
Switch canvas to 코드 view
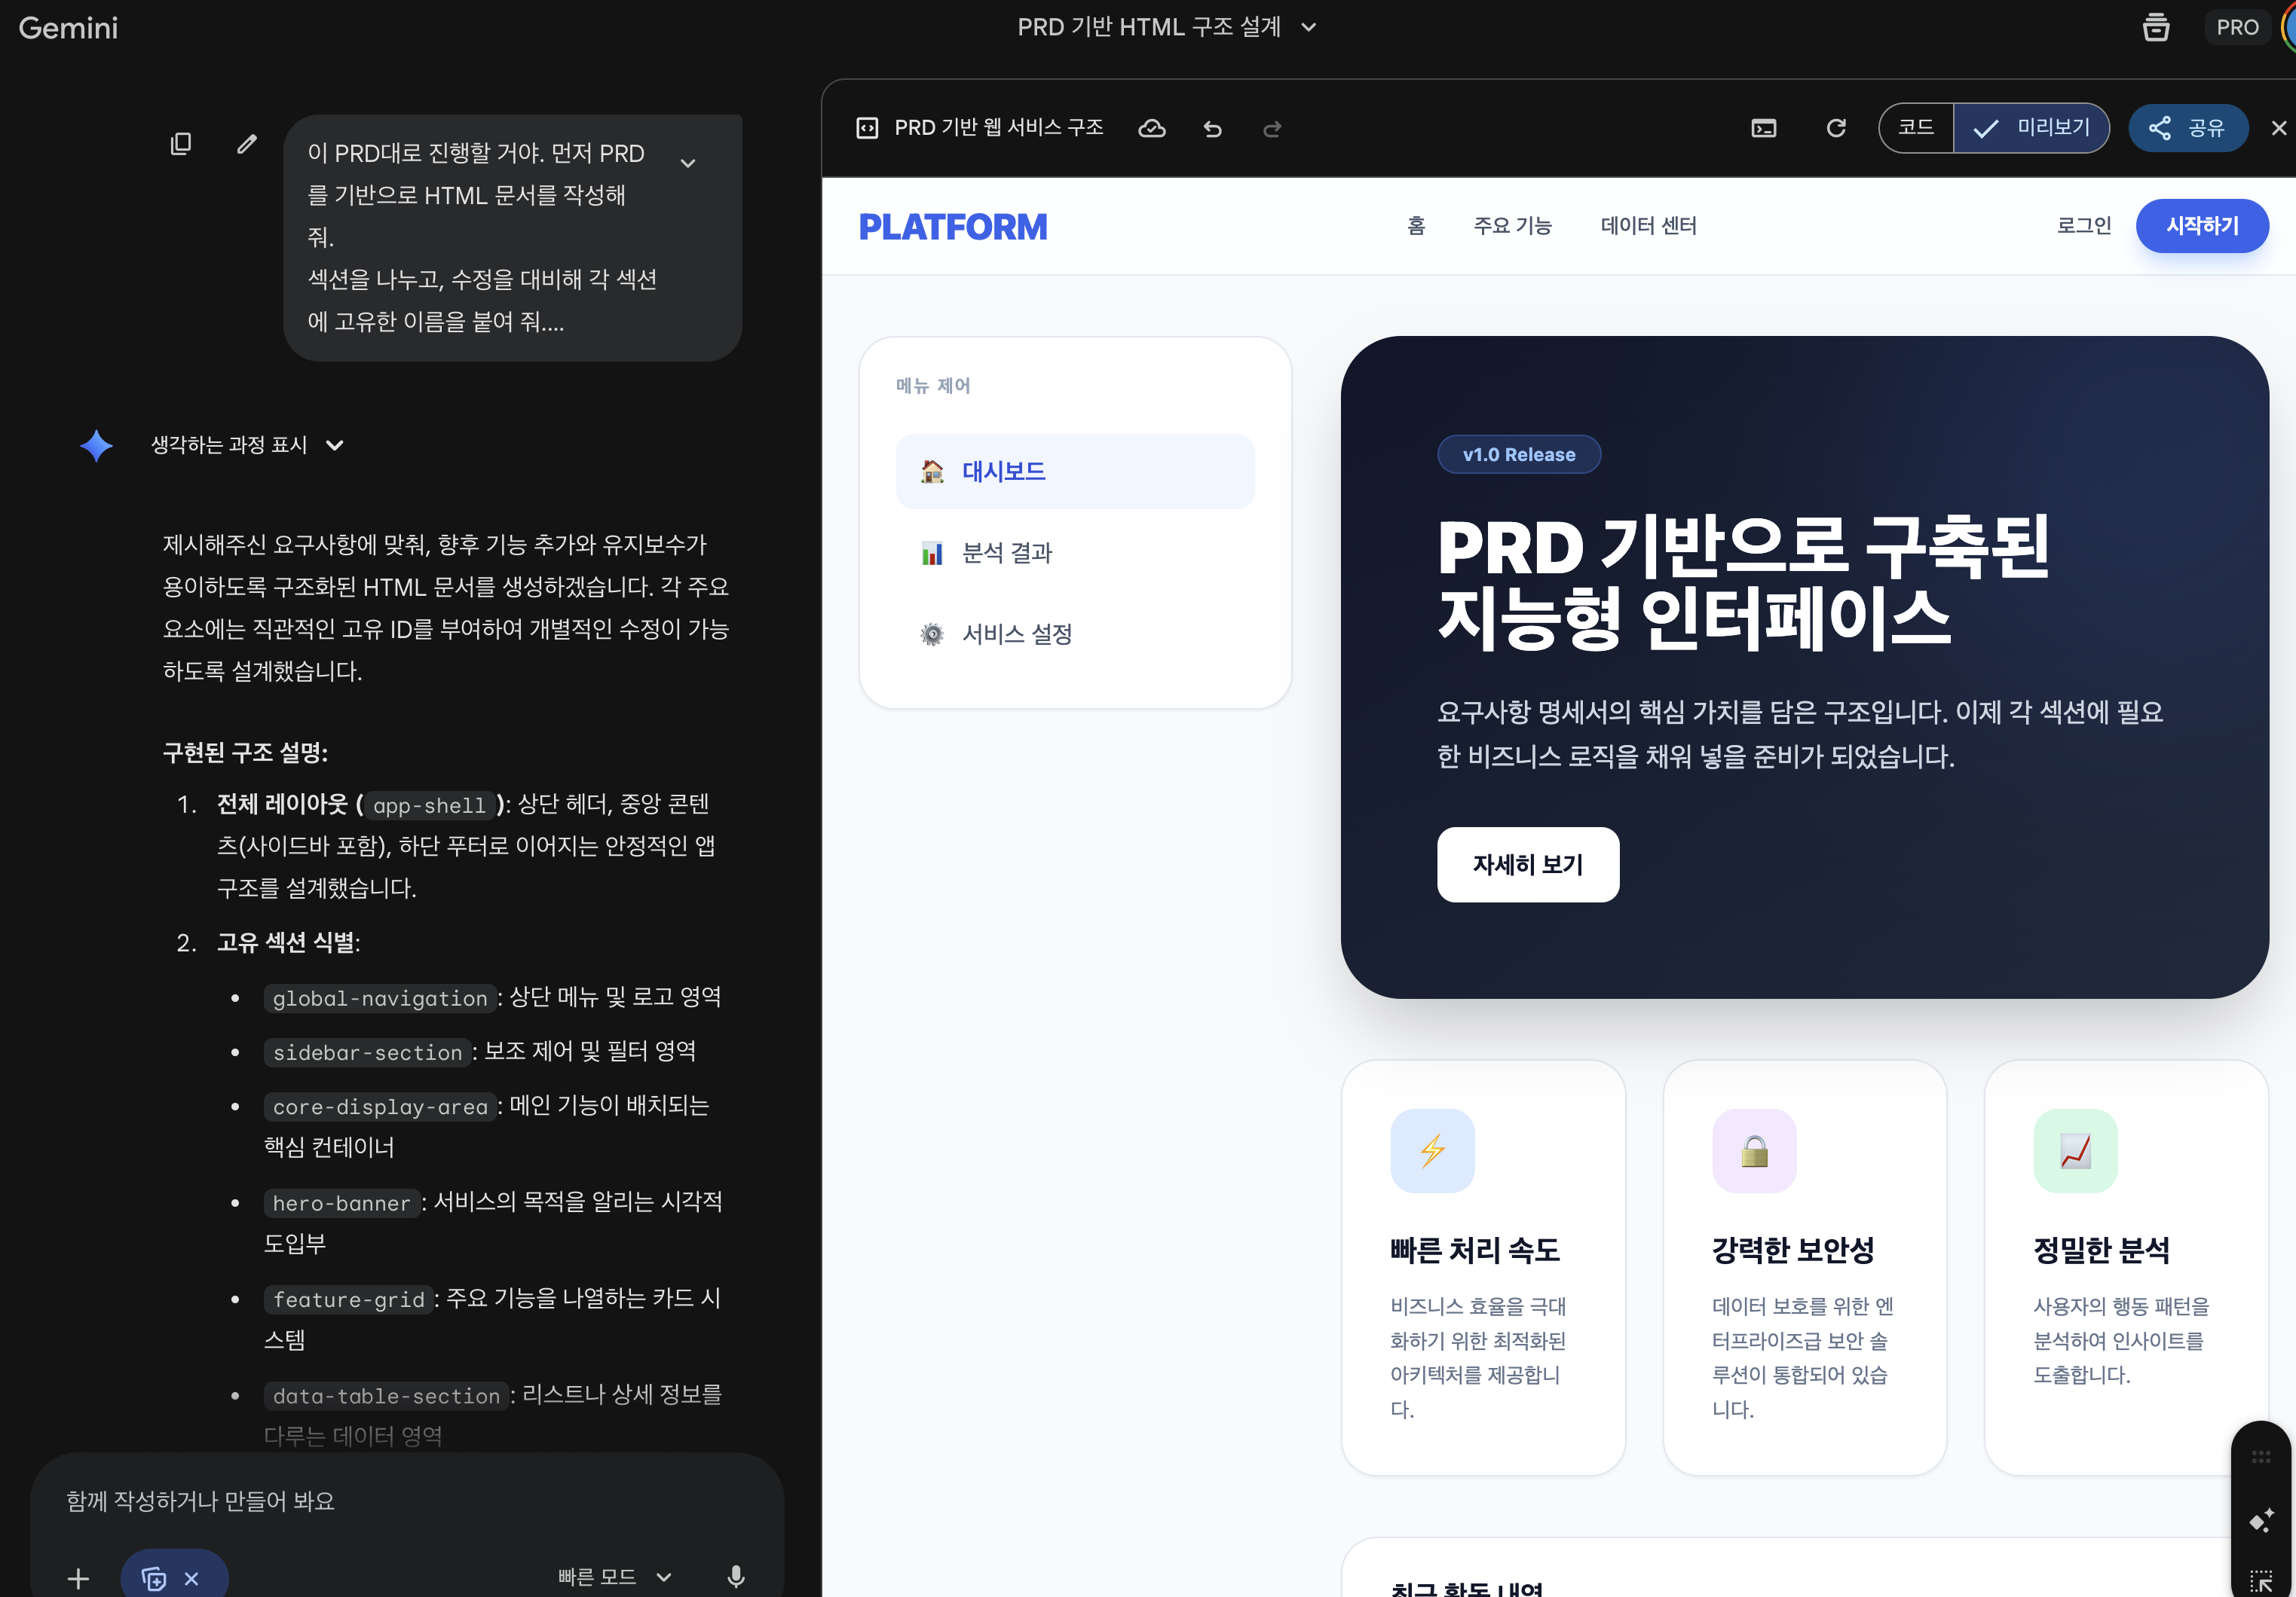tap(1916, 128)
